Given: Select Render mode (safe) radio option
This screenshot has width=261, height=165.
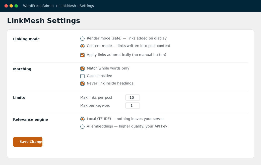Looking at the screenshot, I should tap(82, 39).
